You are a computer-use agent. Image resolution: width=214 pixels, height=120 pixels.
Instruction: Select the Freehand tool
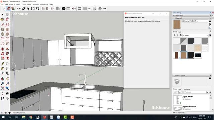pos(7,25)
